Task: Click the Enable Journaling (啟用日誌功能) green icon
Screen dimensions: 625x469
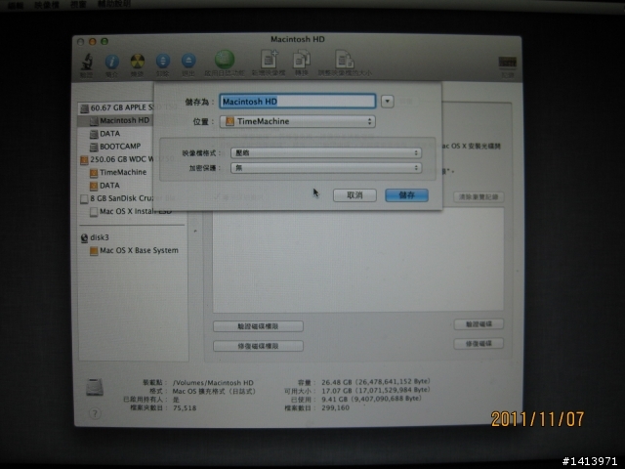Action: 225,60
